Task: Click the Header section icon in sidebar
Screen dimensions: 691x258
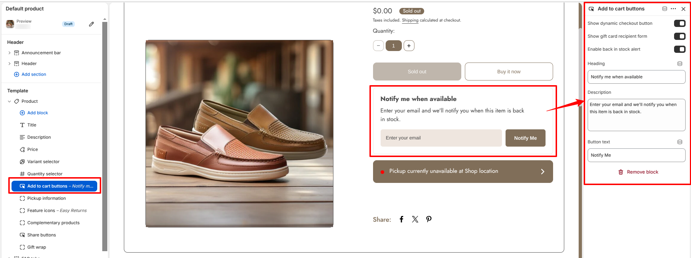Action: (17, 64)
